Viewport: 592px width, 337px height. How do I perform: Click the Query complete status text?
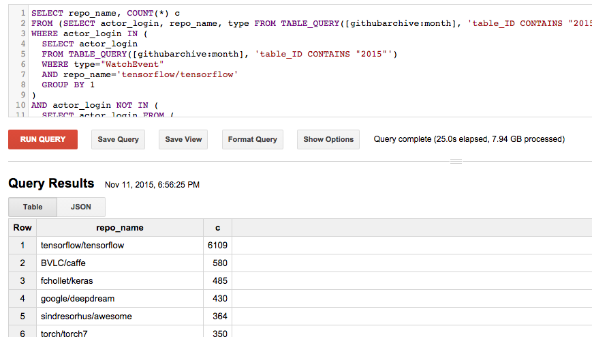coord(469,139)
